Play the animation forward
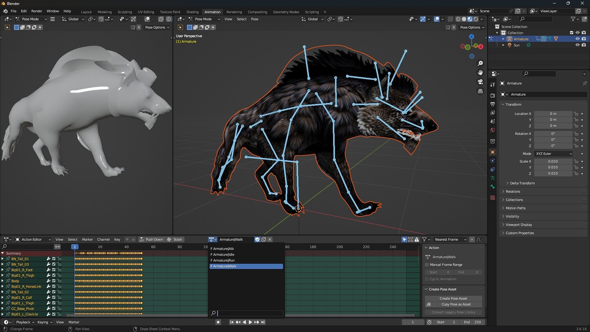590x332 pixels. tap(250, 322)
